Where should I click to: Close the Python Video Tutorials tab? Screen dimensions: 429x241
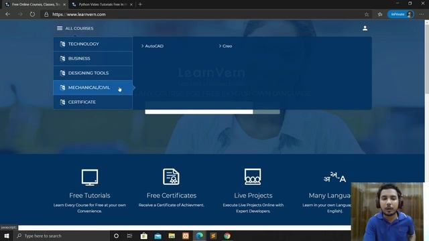(x=131, y=5)
